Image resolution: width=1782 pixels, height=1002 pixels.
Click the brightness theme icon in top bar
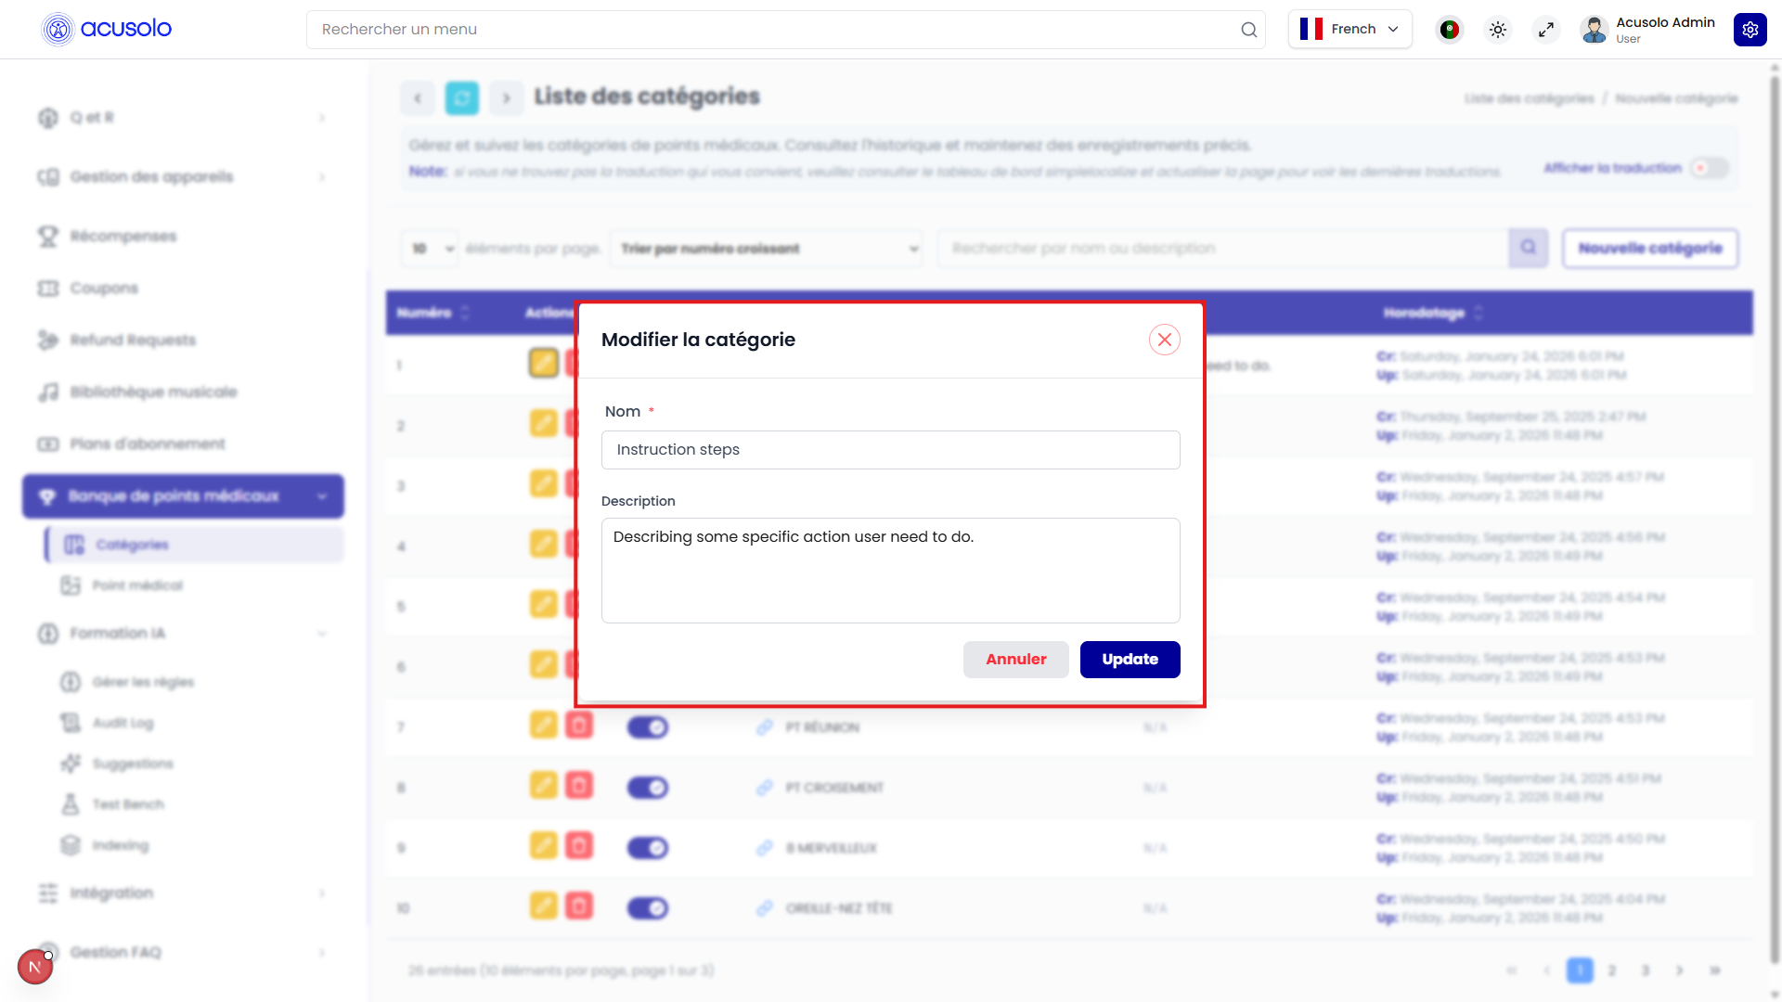point(1497,29)
